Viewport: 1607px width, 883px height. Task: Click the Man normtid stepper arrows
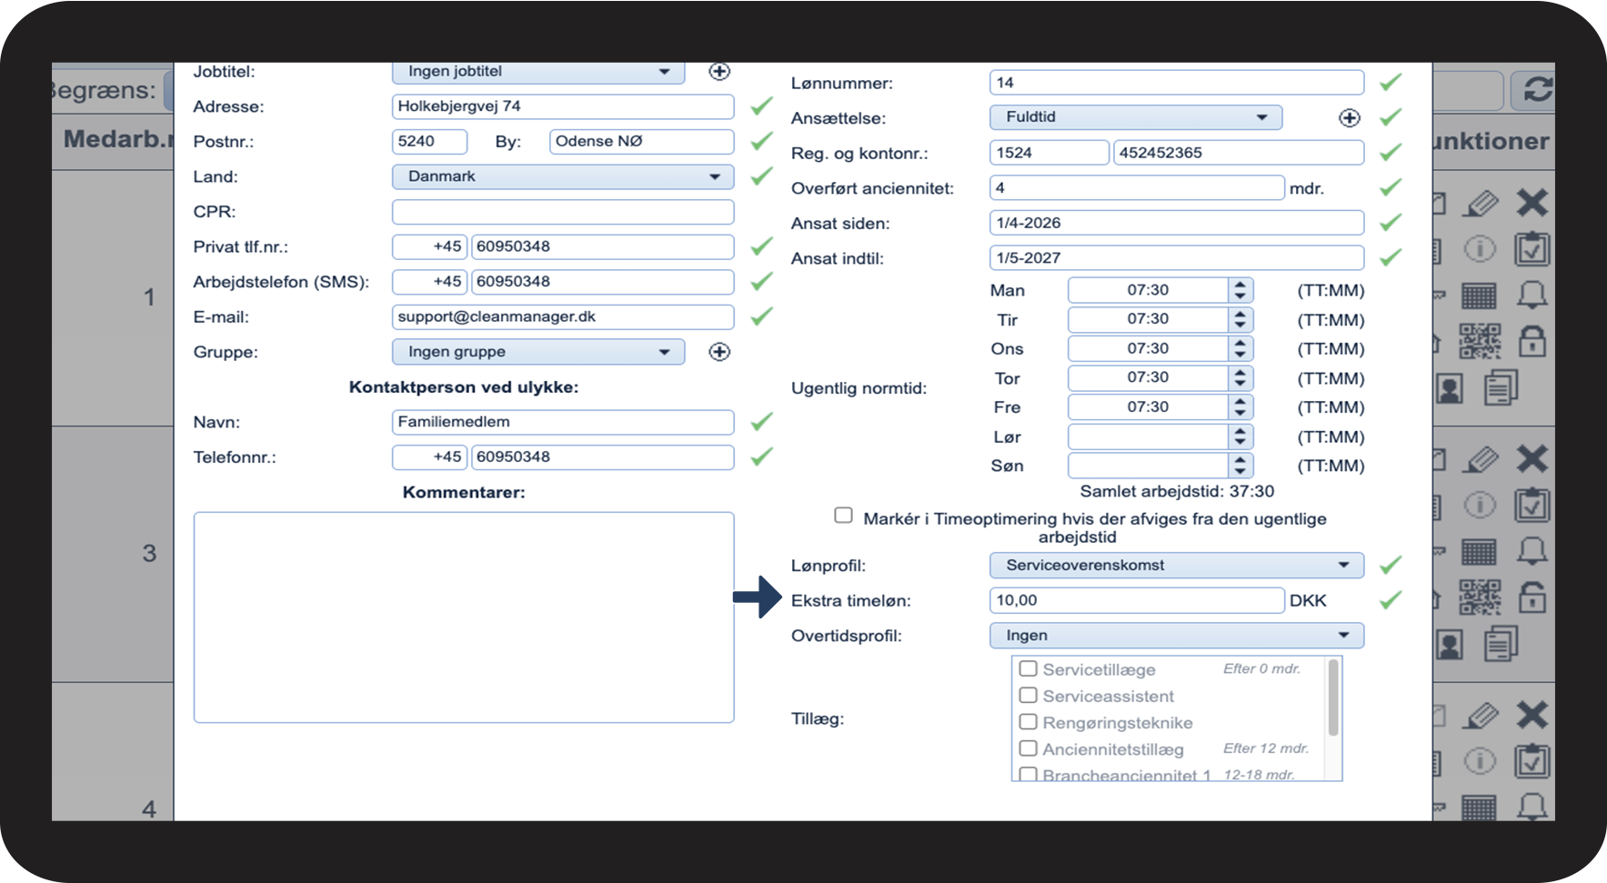(x=1240, y=291)
